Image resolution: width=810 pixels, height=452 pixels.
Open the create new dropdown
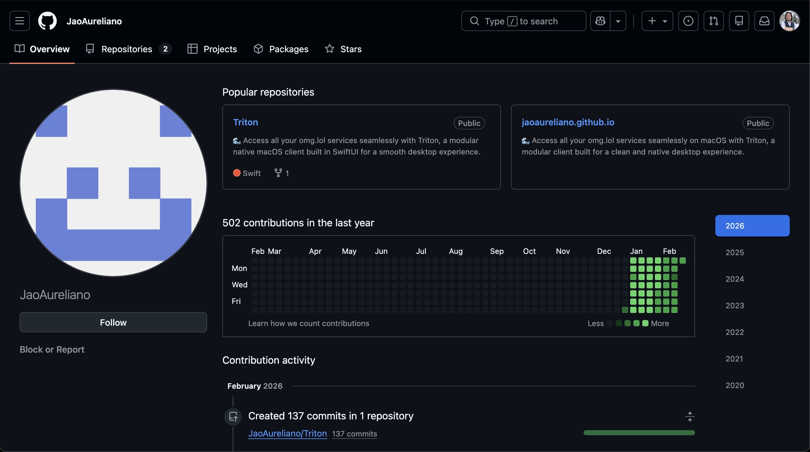pyautogui.click(x=657, y=21)
